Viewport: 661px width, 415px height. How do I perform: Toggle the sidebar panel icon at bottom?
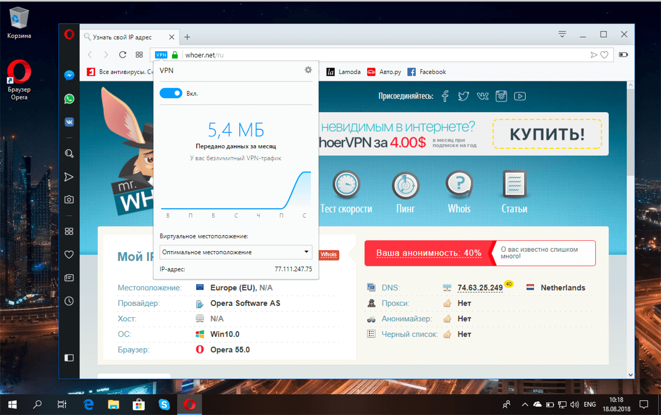click(x=69, y=358)
